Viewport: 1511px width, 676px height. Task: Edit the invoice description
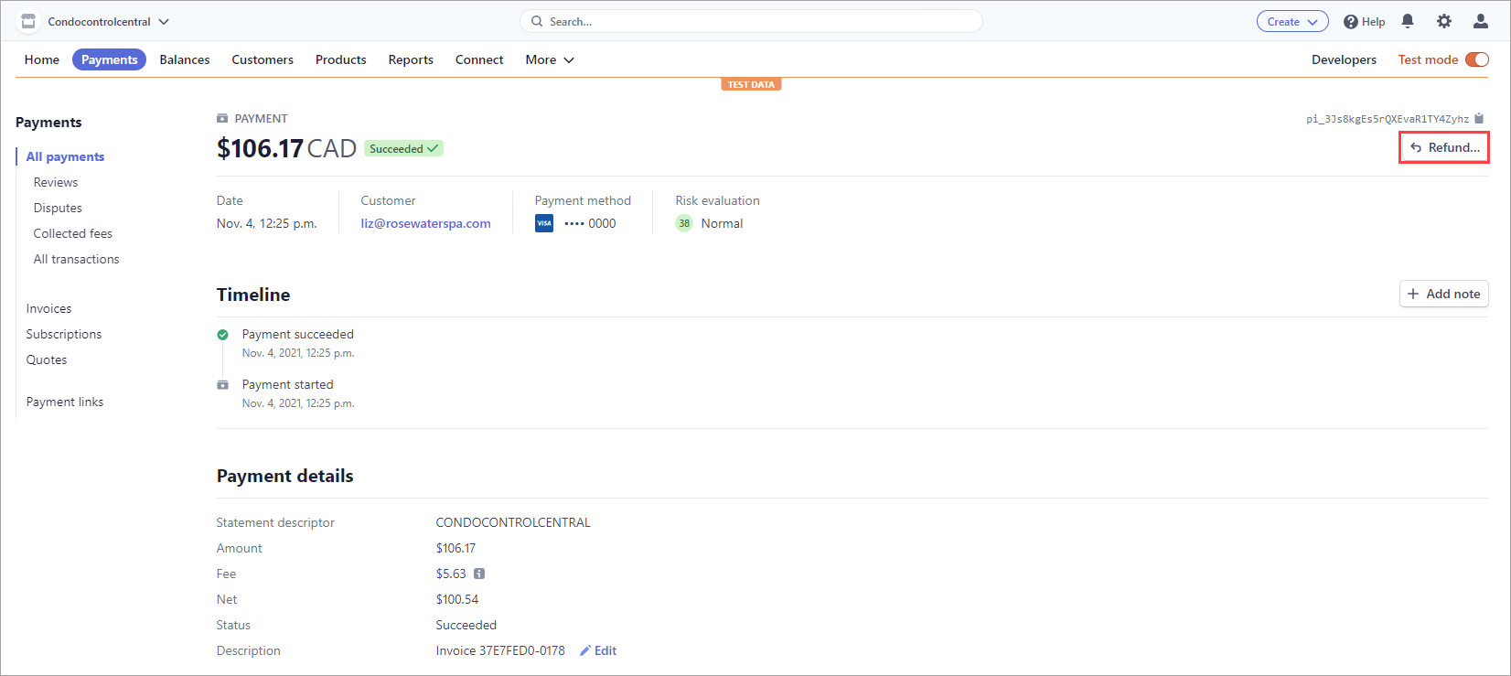(598, 650)
